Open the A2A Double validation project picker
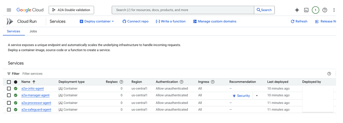The height and width of the screenshot is (123, 343). pos(71,10)
